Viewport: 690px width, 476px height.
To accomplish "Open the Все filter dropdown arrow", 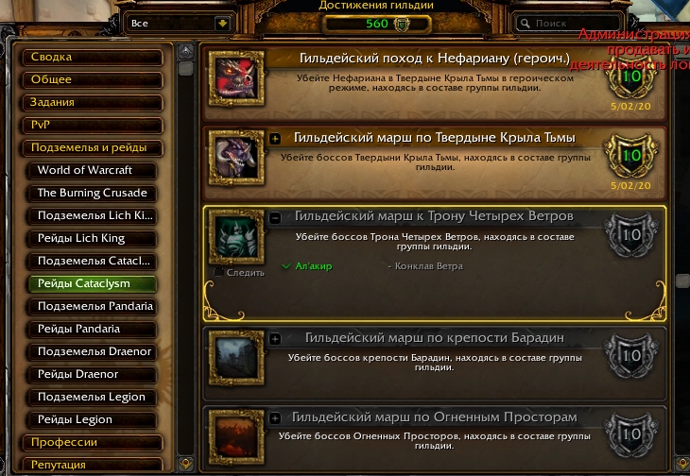I will (223, 24).
